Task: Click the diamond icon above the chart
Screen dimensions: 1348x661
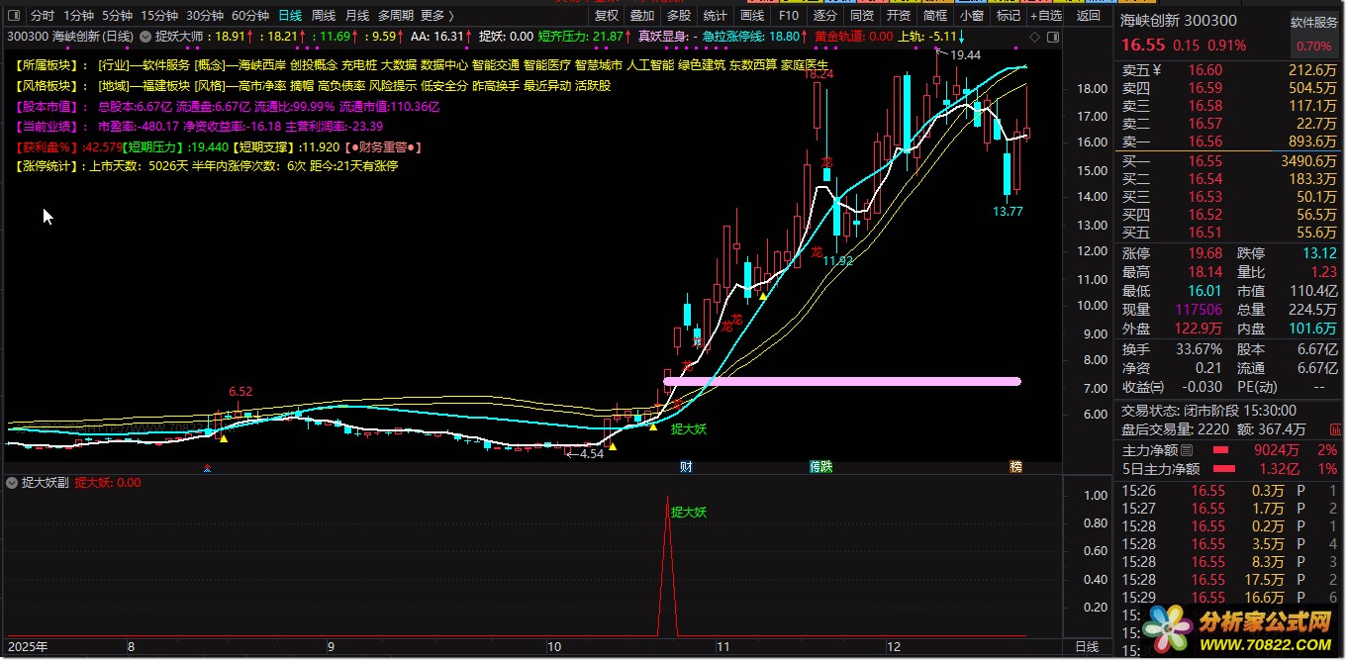Action: click(x=1034, y=37)
